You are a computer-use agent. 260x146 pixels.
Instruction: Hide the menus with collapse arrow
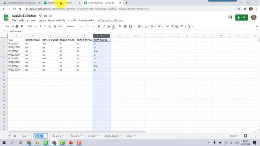pos(257,26)
